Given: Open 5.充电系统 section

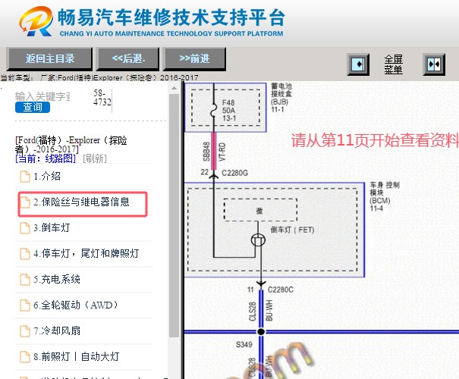Looking at the screenshot, I should [57, 279].
